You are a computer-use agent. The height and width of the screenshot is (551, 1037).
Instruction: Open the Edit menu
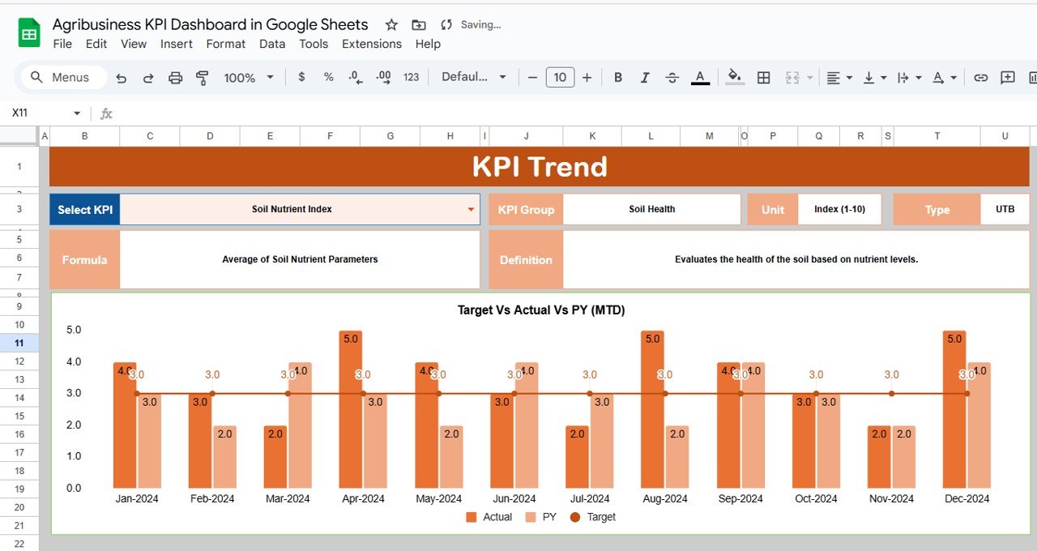pyautogui.click(x=96, y=44)
